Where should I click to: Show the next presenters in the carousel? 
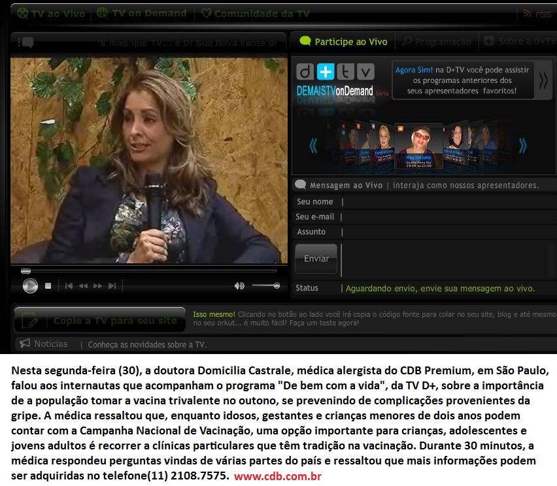(522, 145)
